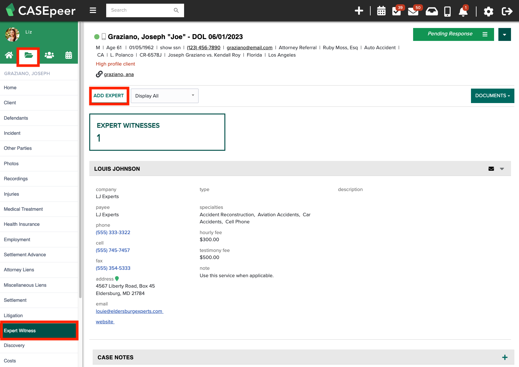Click the mobile phone icon in top bar
Viewport: 519px width, 367px height.
[x=448, y=11]
